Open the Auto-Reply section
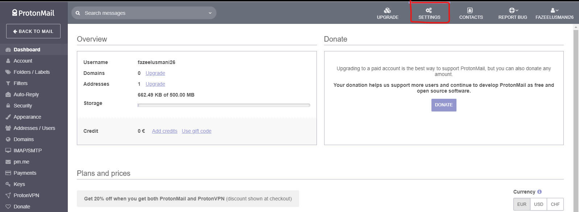 click(34, 94)
